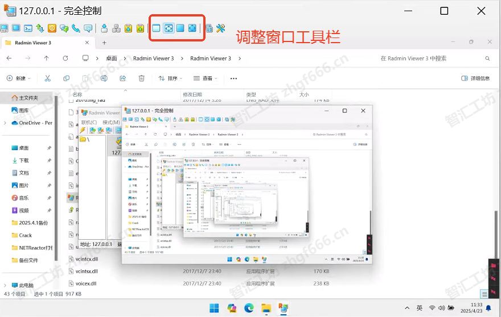Image resolution: width=501 pixels, height=317 pixels.
Task: Click the 桌面 breadcrumb in the address bar
Action: tap(112, 59)
